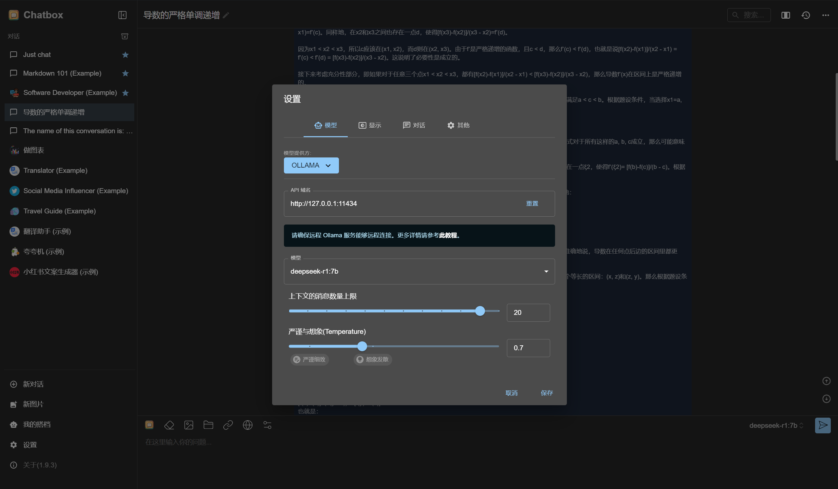838x489 pixels.
Task: Open model switcher beside send button
Action: (x=776, y=426)
